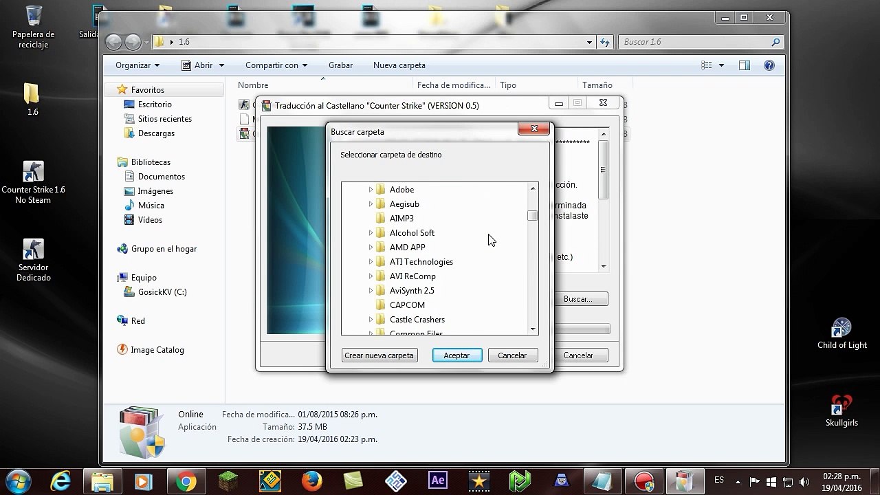Open the Compartir con menu
This screenshot has width=880, height=495.
click(x=276, y=65)
